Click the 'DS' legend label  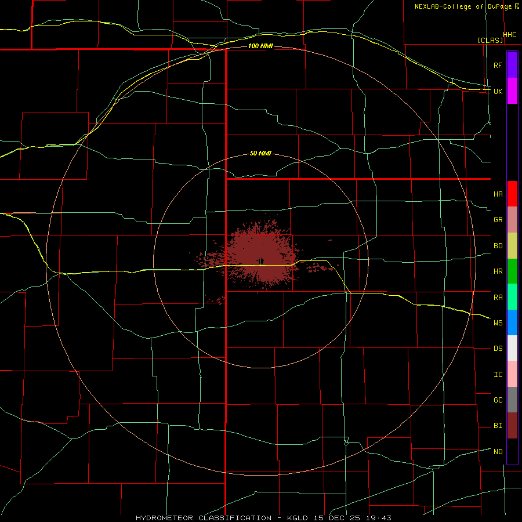point(498,349)
